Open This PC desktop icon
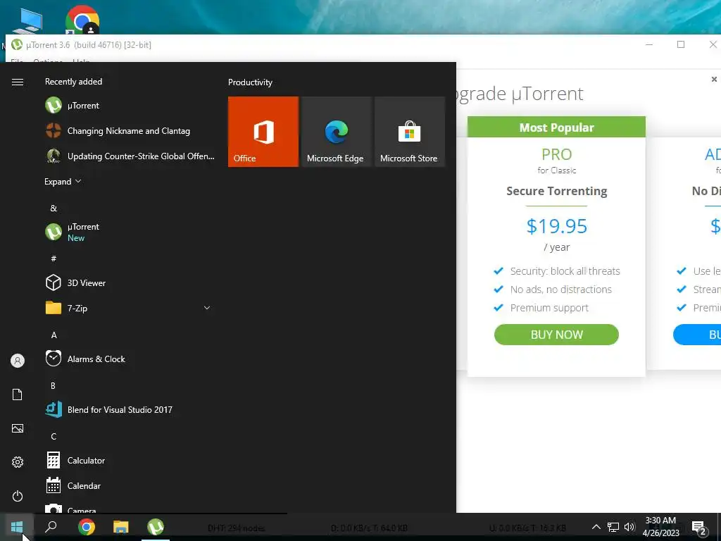The image size is (721, 541). 27,21
